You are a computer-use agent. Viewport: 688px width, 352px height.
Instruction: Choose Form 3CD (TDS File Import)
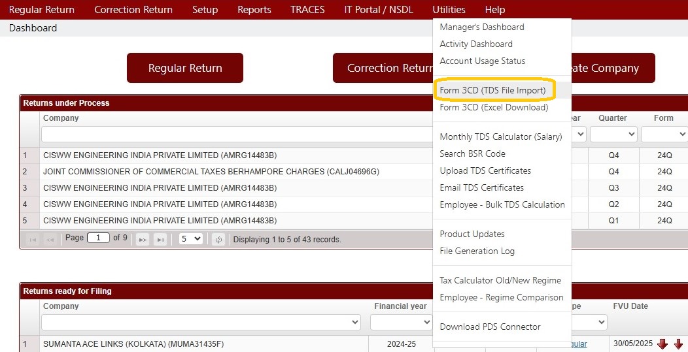pyautogui.click(x=492, y=90)
